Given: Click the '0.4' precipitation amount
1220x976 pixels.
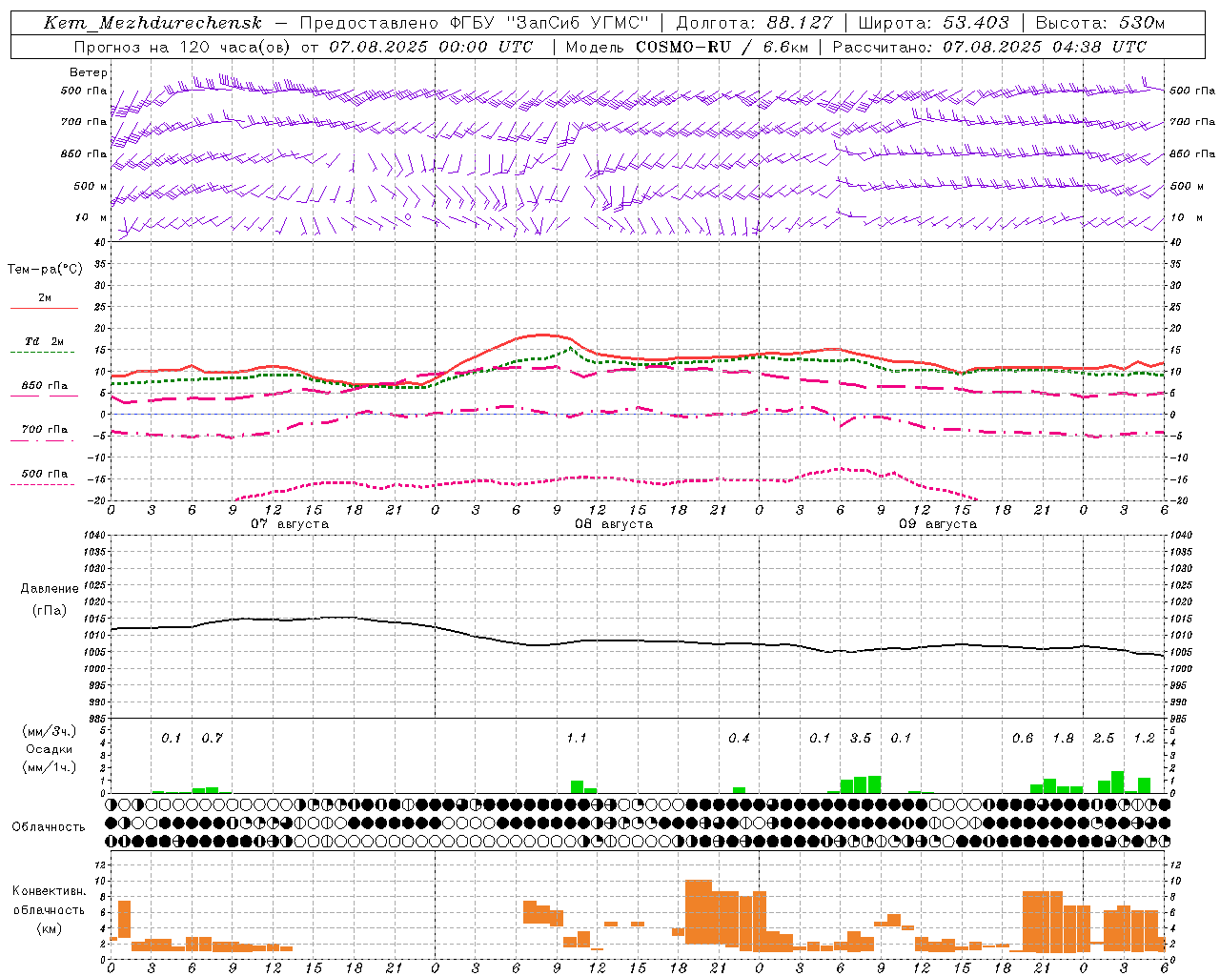Looking at the screenshot, I should pyautogui.click(x=739, y=739).
